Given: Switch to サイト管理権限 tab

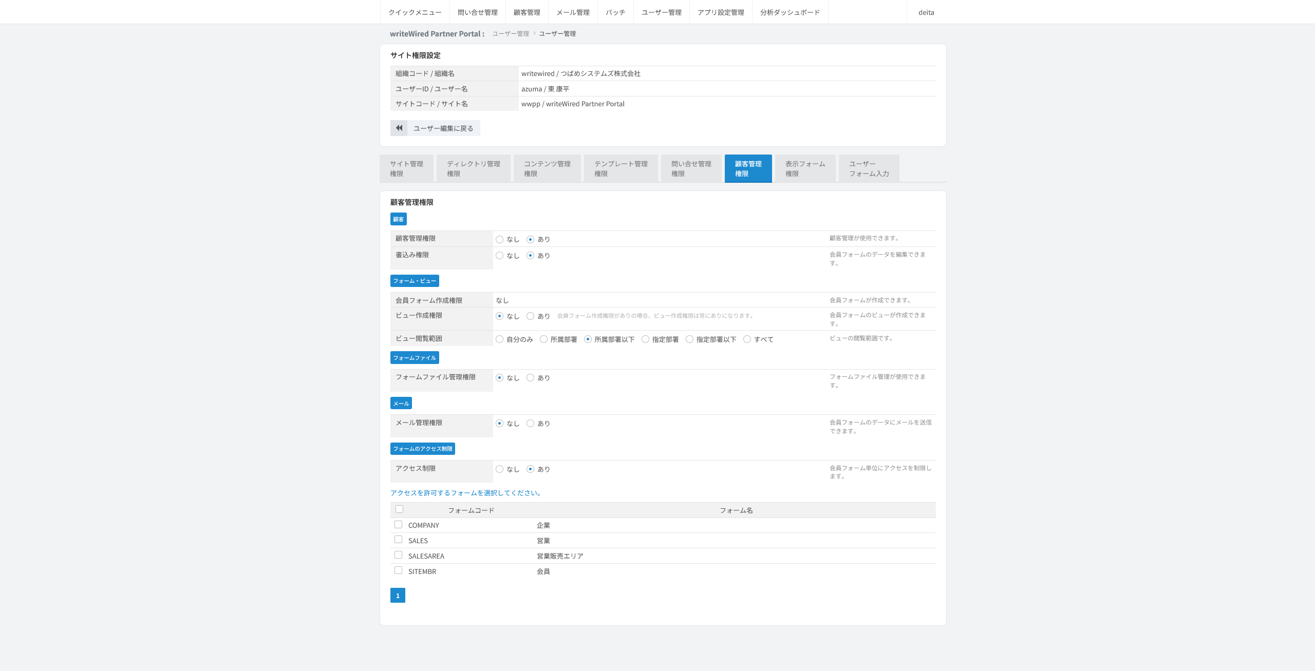Looking at the screenshot, I should click(407, 168).
